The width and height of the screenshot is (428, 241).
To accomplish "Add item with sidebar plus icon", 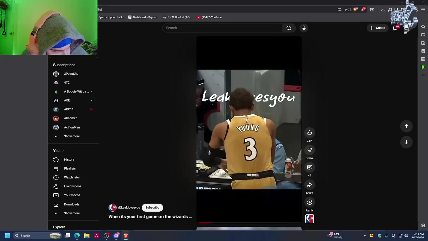I will [x=423, y=75].
